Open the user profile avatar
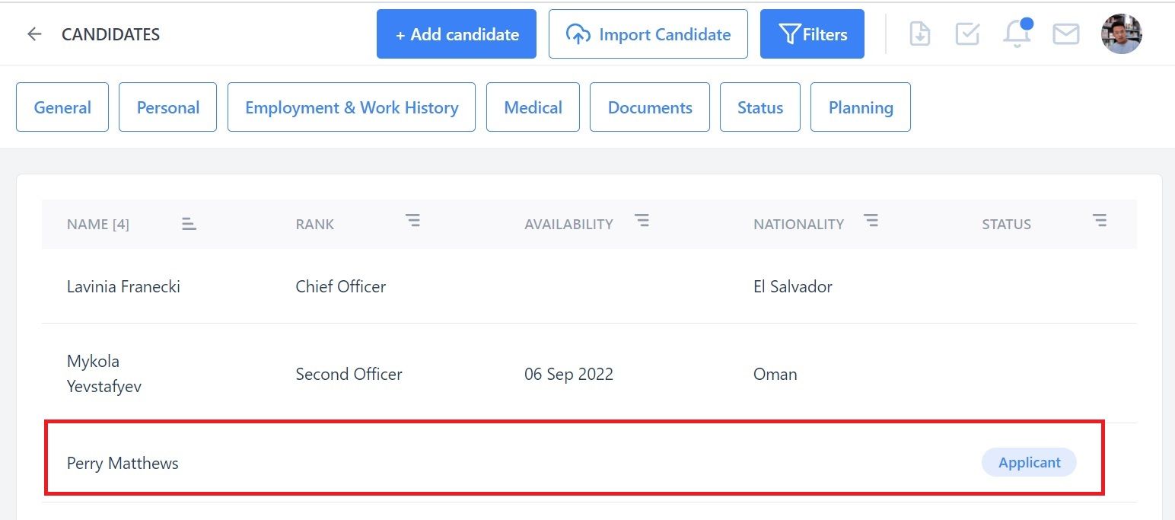The width and height of the screenshot is (1175, 520). click(x=1122, y=33)
